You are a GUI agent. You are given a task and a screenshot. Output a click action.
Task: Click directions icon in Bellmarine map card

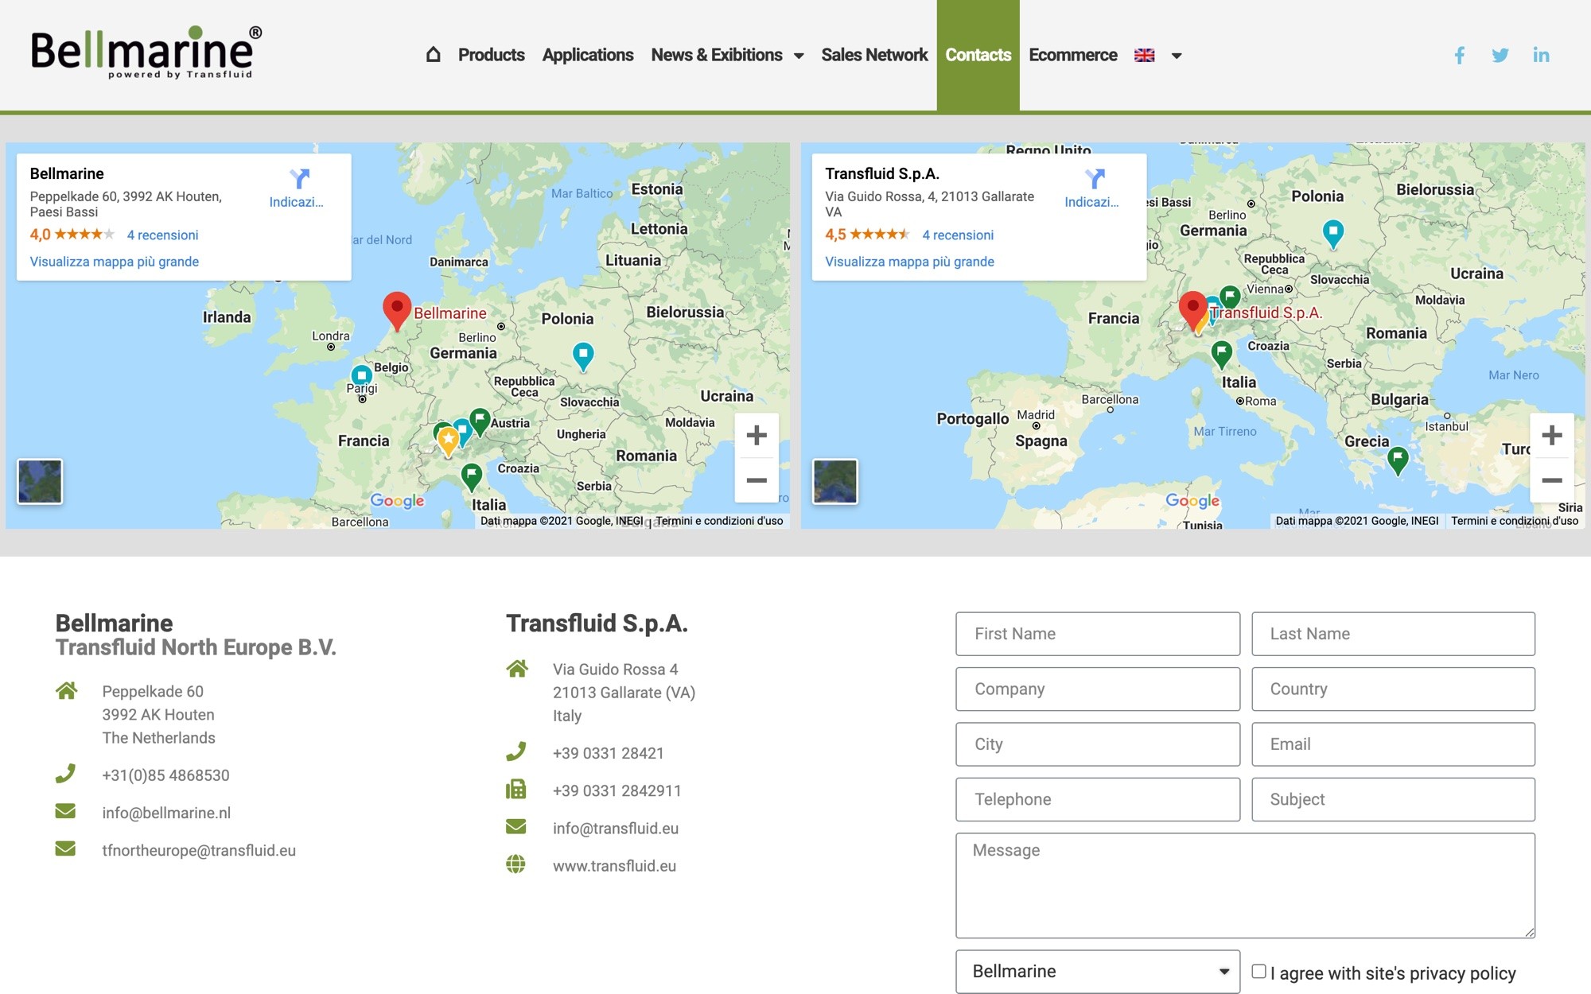click(299, 178)
